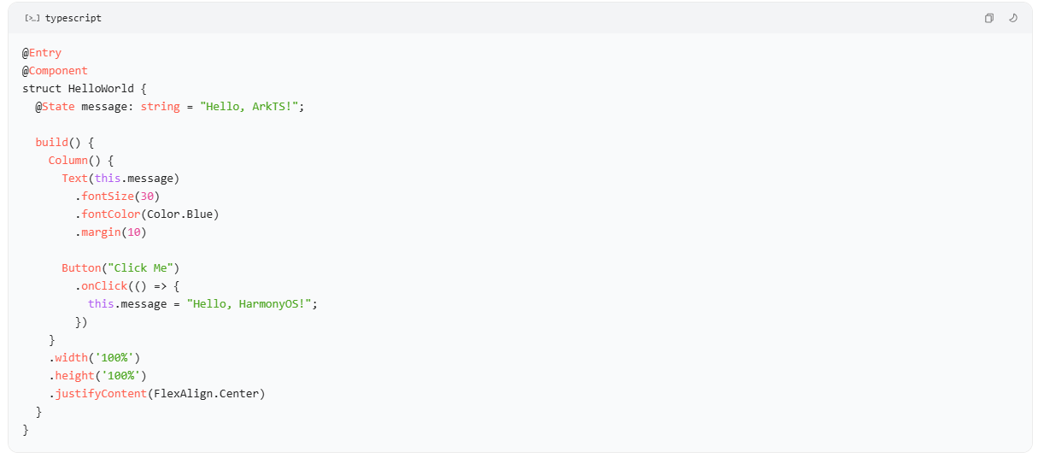The height and width of the screenshot is (458, 1038).
Task: Click the fontSize(30) modifier
Action: (117, 197)
